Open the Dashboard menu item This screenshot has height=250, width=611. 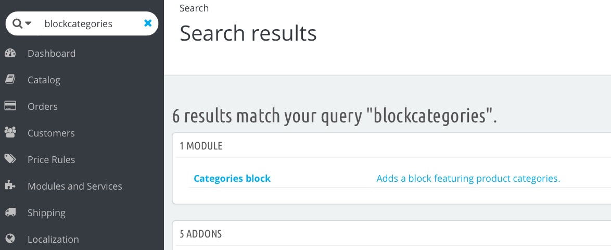(52, 53)
